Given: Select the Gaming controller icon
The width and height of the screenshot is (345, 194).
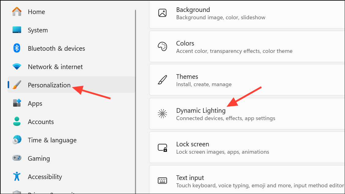Looking at the screenshot, I should click(x=17, y=158).
